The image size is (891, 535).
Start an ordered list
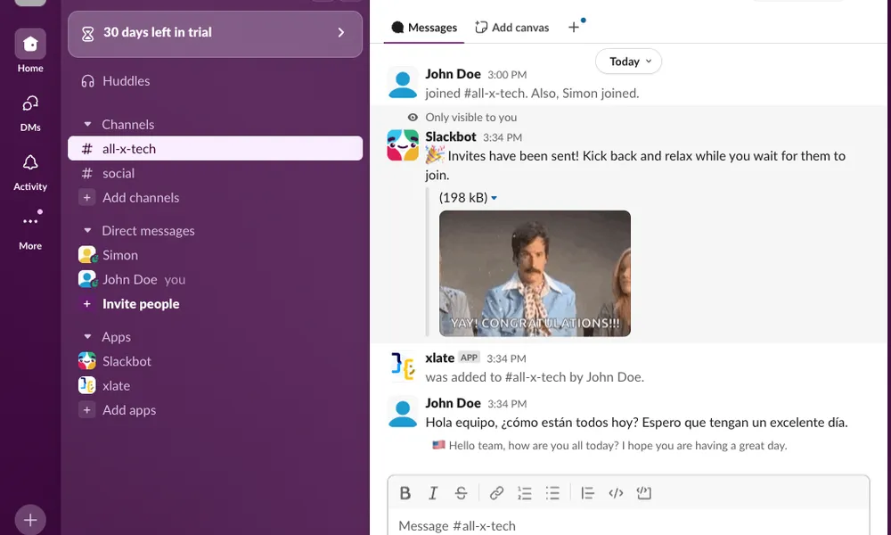[x=525, y=493]
